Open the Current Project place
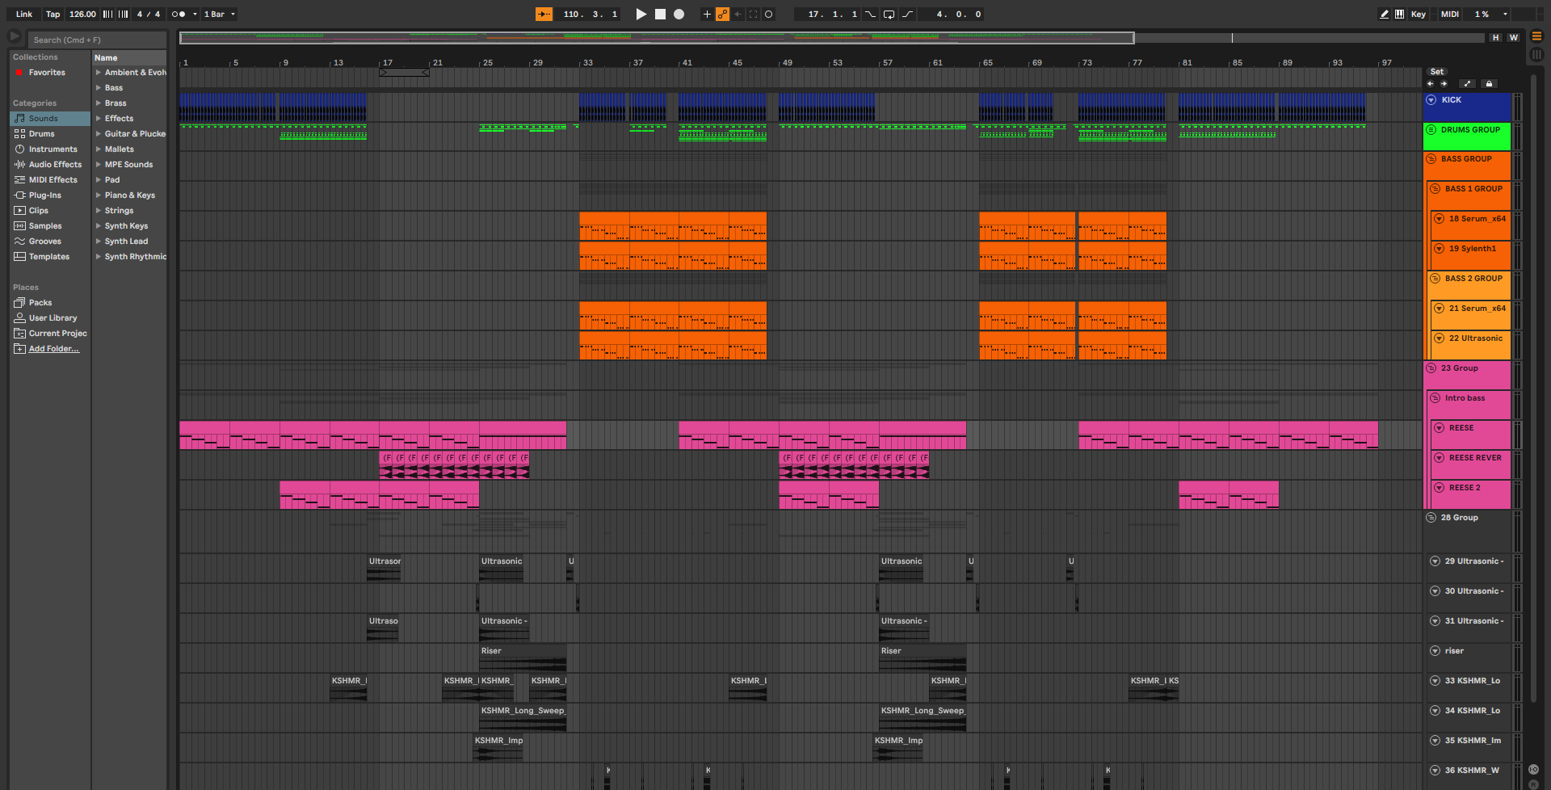The width and height of the screenshot is (1551, 790). coord(50,334)
